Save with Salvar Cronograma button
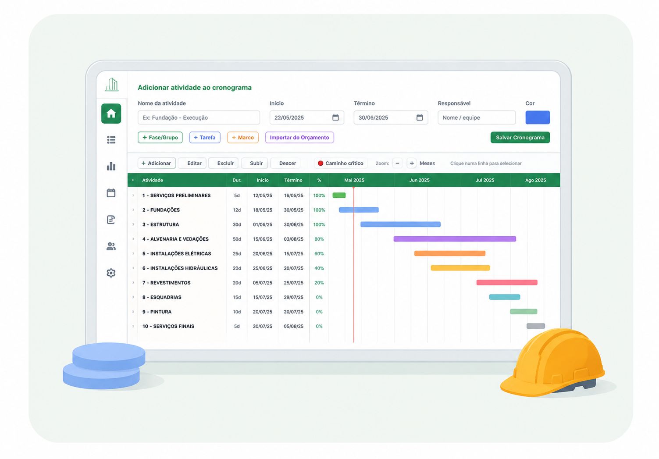Viewport: 659px width, 459px height. pos(520,137)
